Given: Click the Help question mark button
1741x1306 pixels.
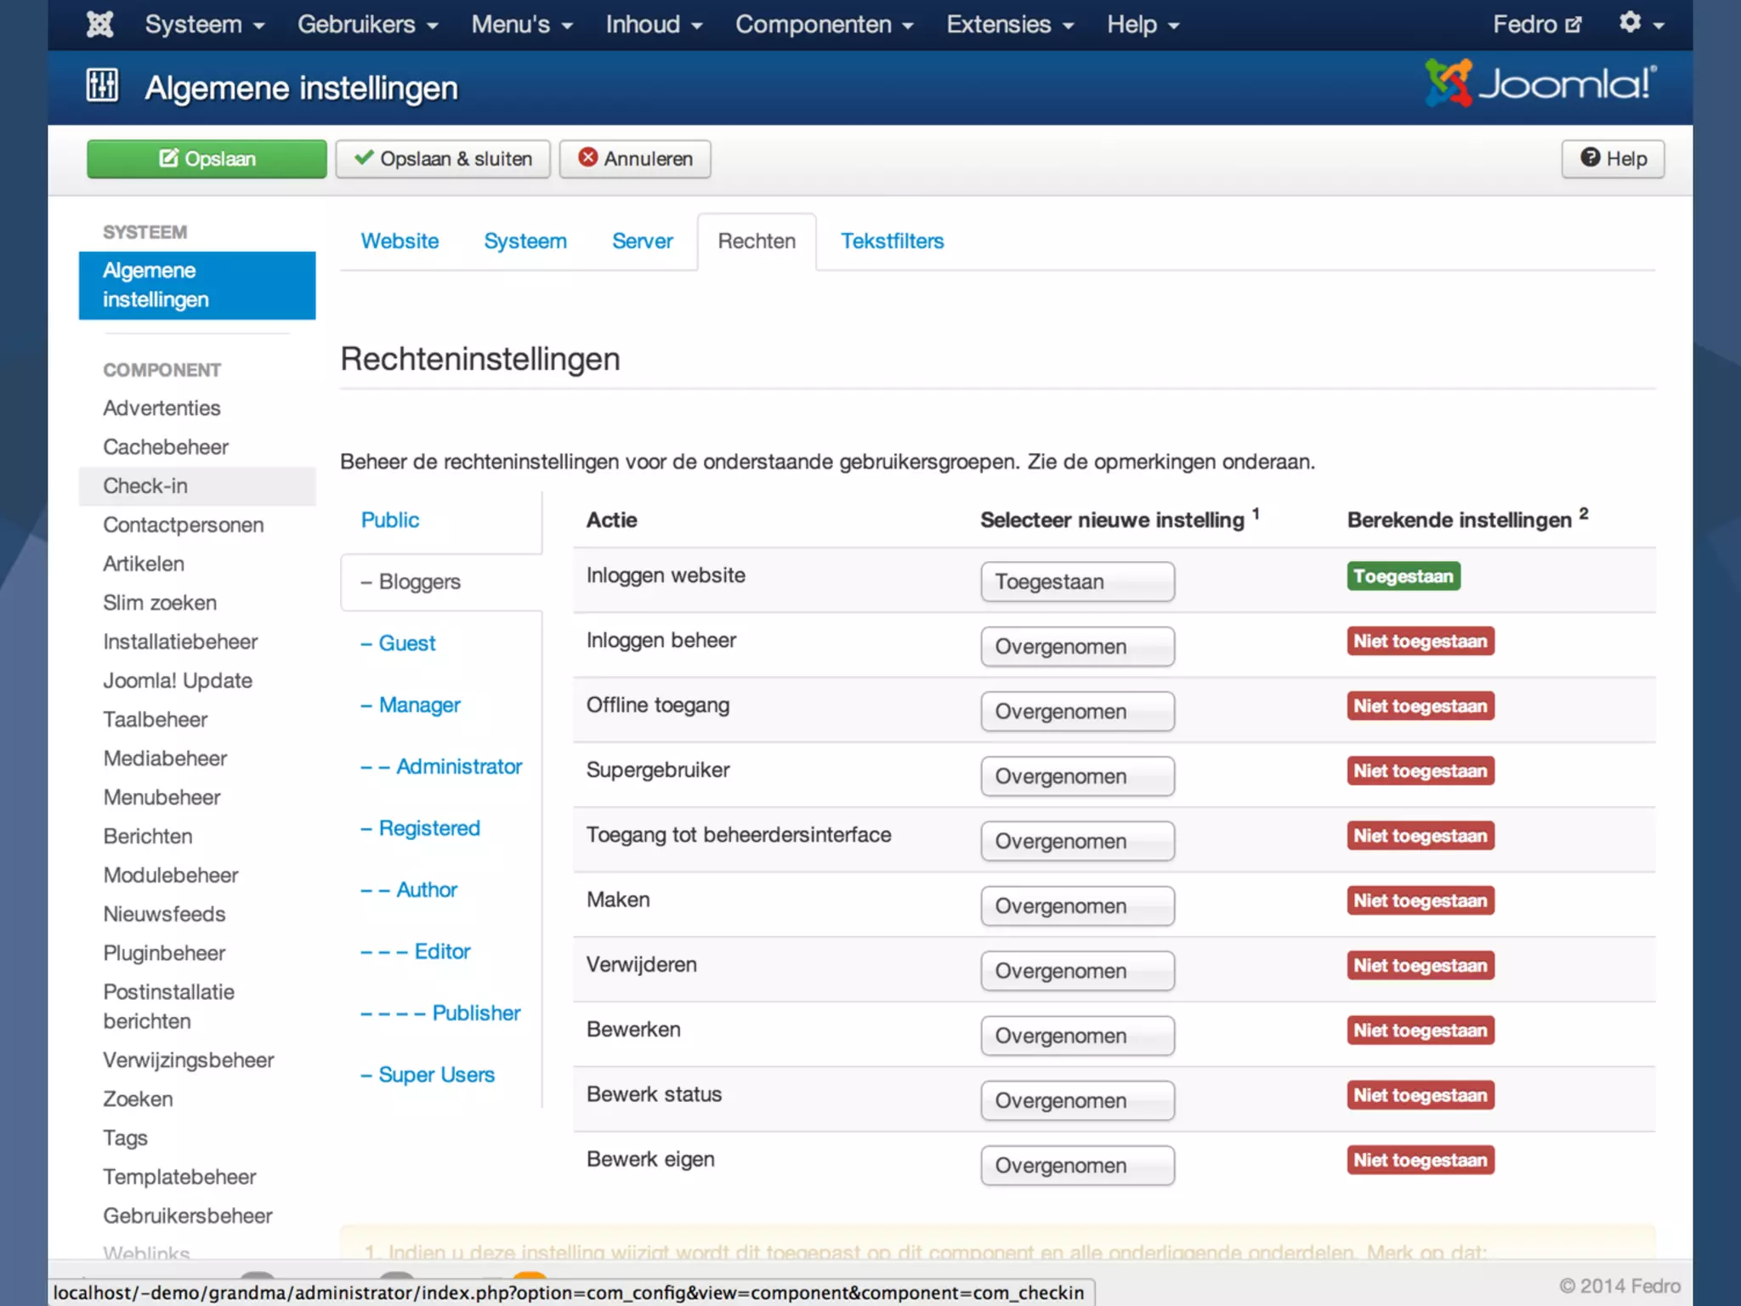Looking at the screenshot, I should click(x=1613, y=159).
